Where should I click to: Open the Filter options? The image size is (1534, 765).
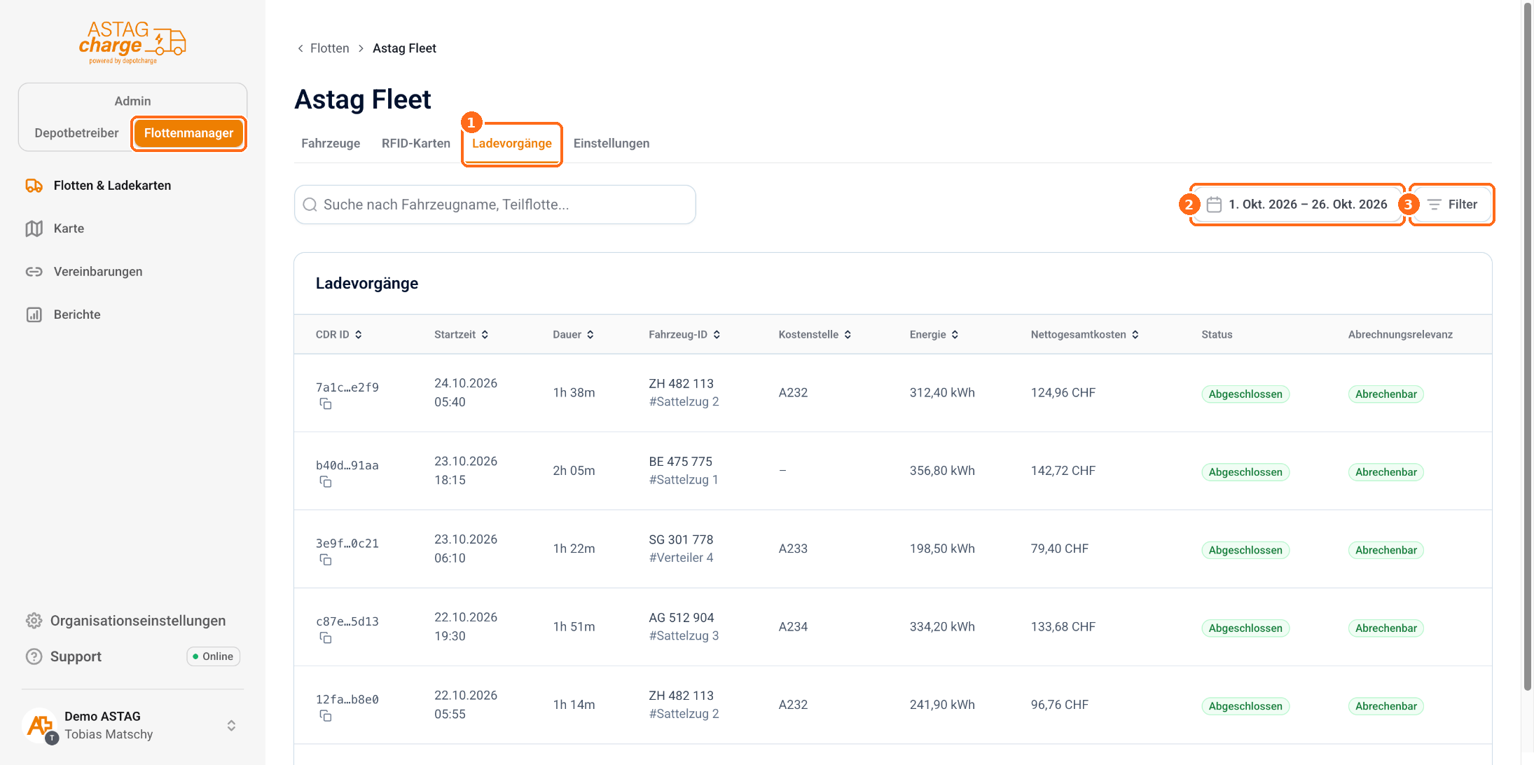[1451, 205]
